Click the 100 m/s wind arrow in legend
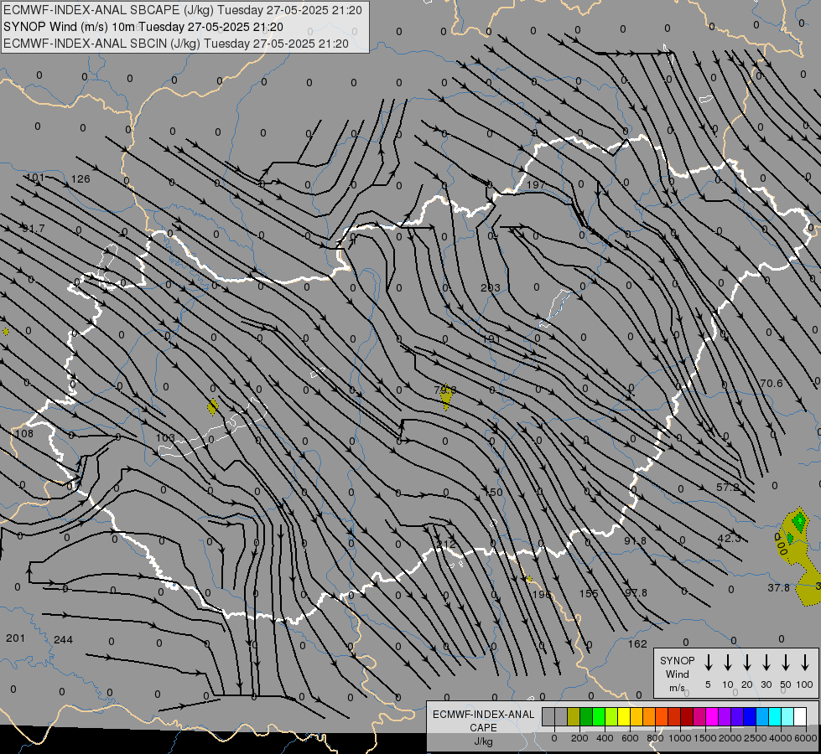 (x=805, y=662)
